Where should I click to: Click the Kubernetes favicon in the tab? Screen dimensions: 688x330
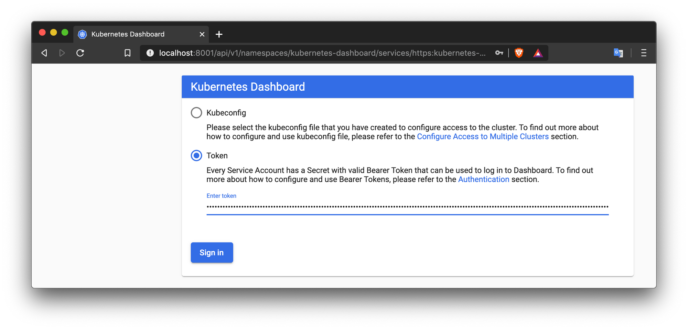point(83,34)
